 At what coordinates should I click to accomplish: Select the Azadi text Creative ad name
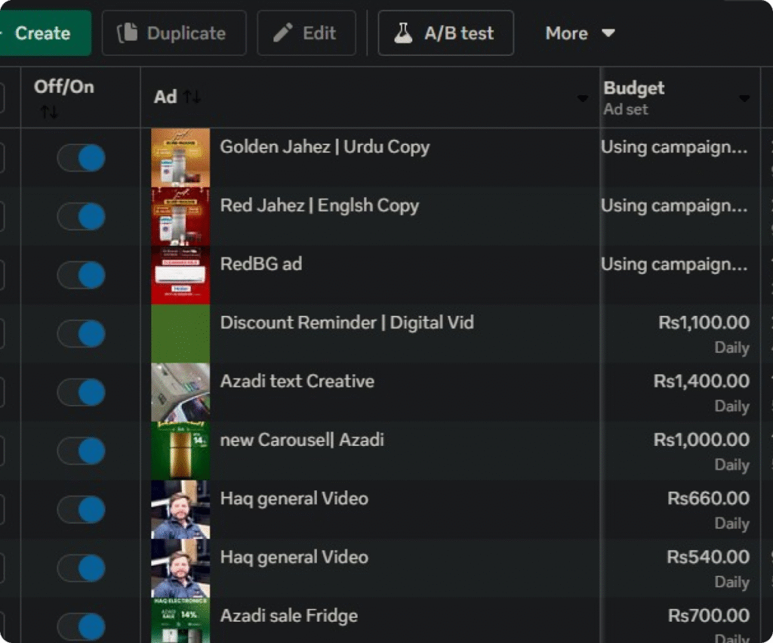[x=297, y=381]
